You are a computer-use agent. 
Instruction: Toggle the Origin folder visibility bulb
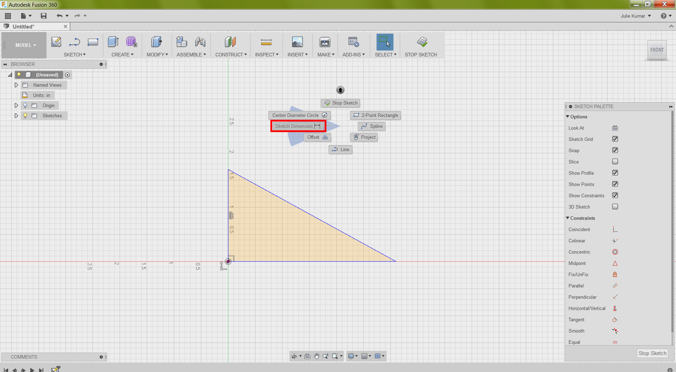(25, 105)
